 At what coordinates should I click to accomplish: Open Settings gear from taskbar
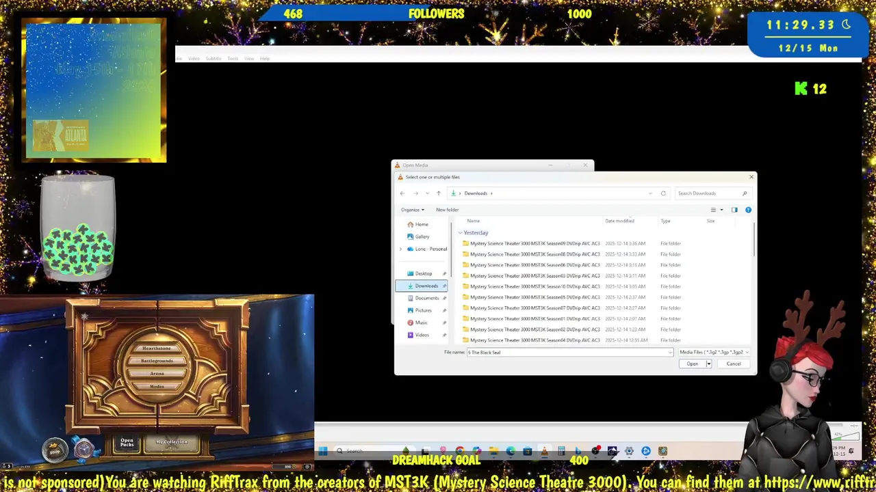629,450
